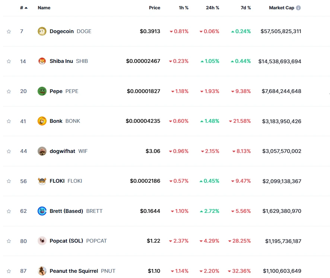Open the Peanut the Squirrel coin page

pos(74,271)
